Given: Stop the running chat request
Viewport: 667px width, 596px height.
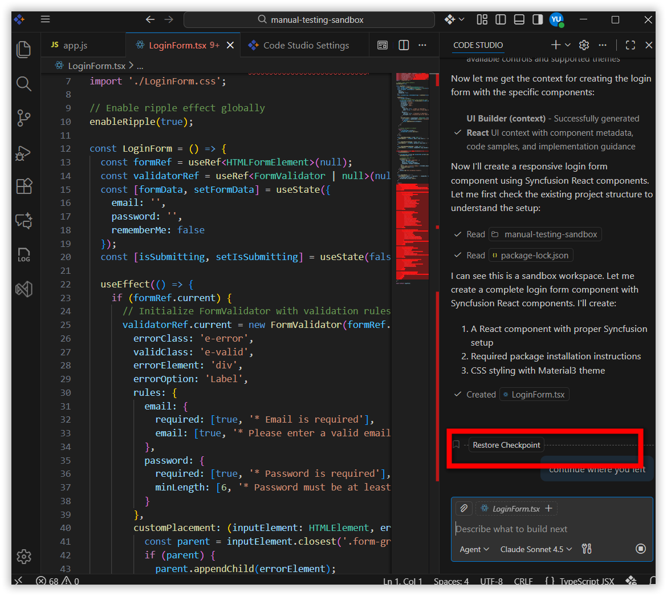Looking at the screenshot, I should [x=641, y=549].
